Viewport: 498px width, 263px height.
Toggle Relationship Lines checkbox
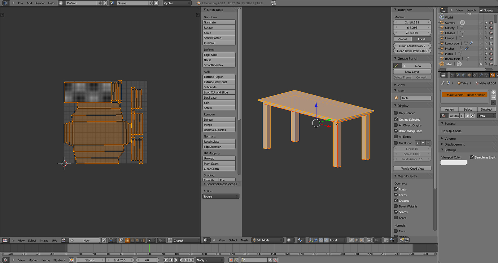click(396, 131)
